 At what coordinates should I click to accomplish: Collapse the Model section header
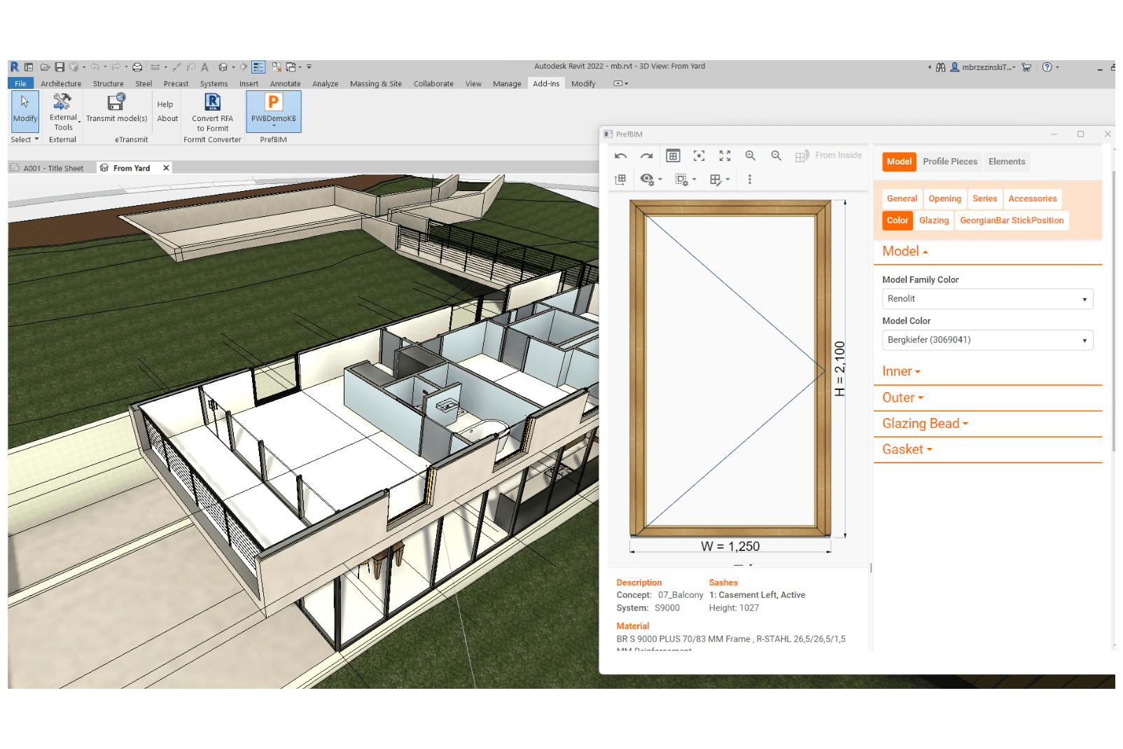coord(905,251)
